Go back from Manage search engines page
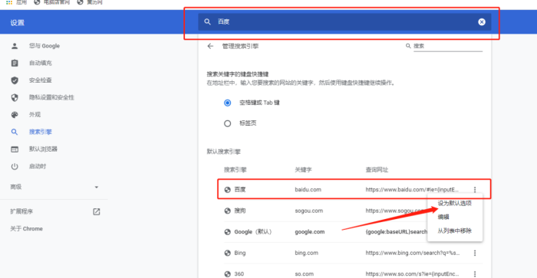The image size is (537, 278). (210, 46)
